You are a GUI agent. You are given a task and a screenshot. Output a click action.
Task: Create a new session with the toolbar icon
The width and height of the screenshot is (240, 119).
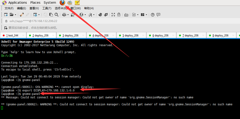coord(6,15)
